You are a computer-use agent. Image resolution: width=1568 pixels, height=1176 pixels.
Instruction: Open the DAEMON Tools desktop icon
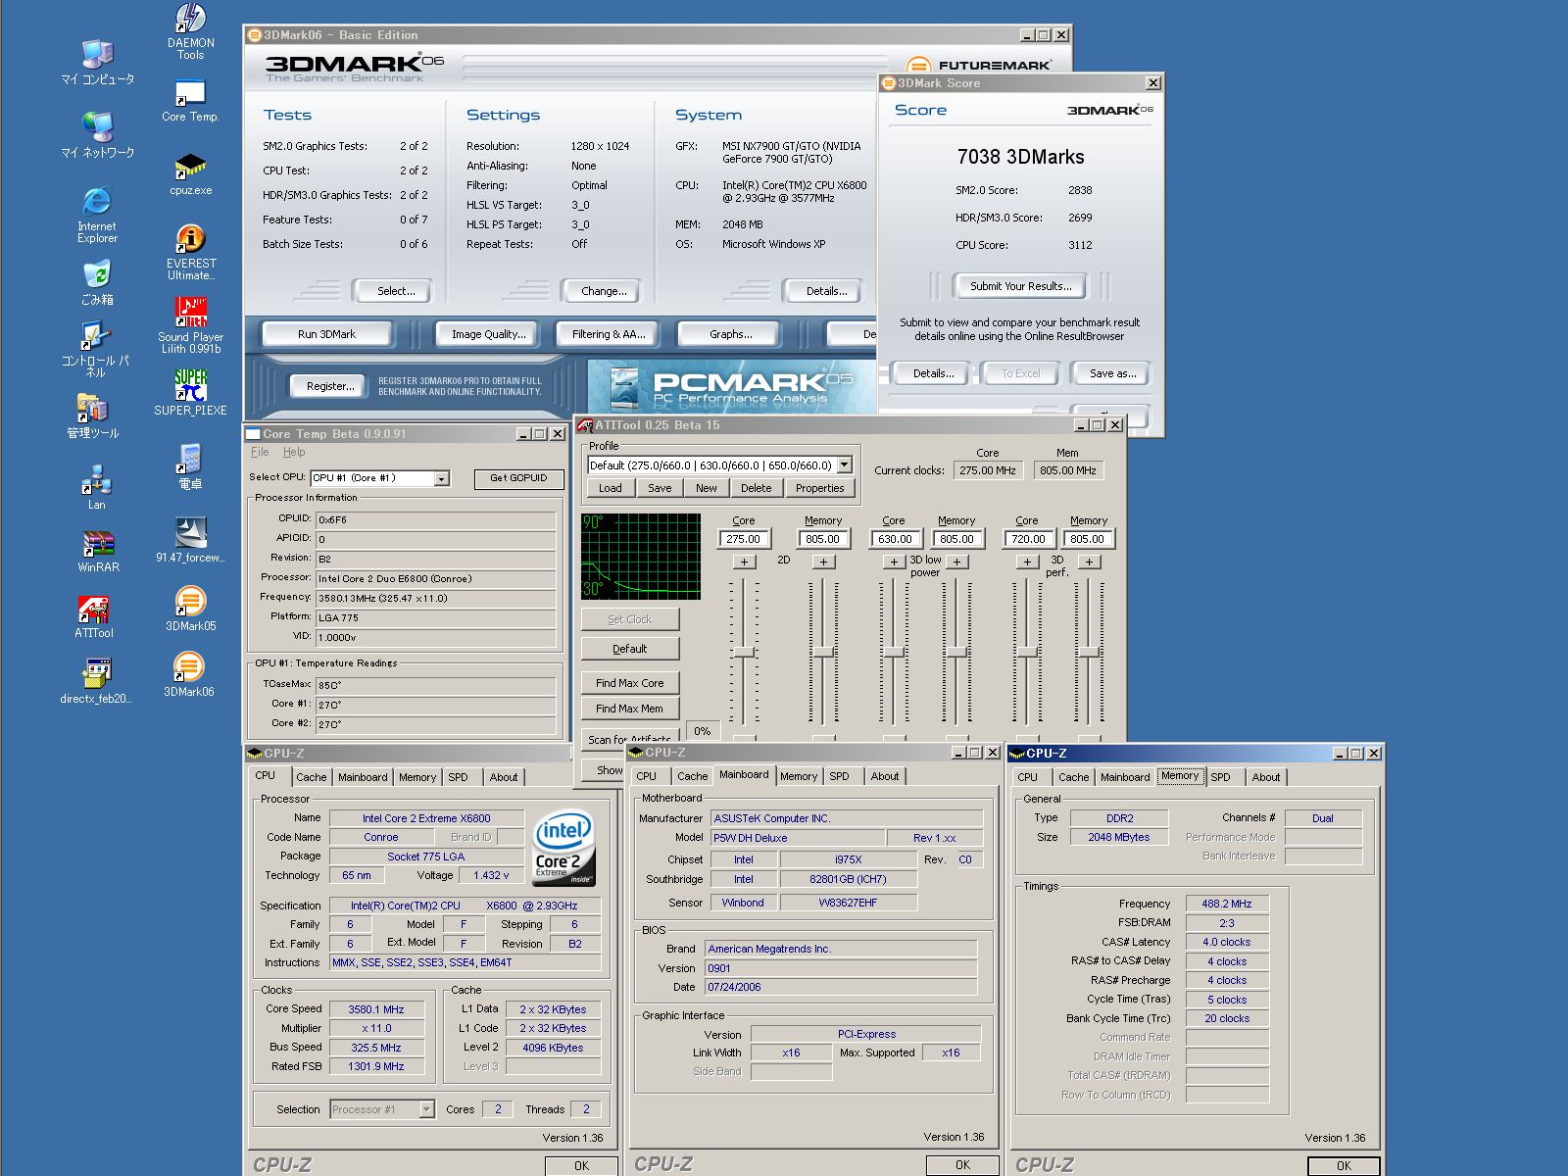pyautogui.click(x=190, y=20)
